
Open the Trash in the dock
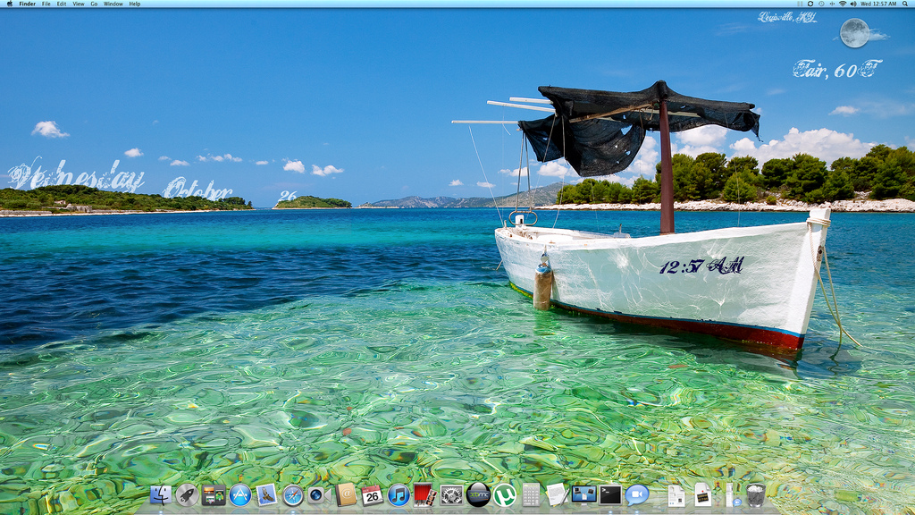click(756, 495)
